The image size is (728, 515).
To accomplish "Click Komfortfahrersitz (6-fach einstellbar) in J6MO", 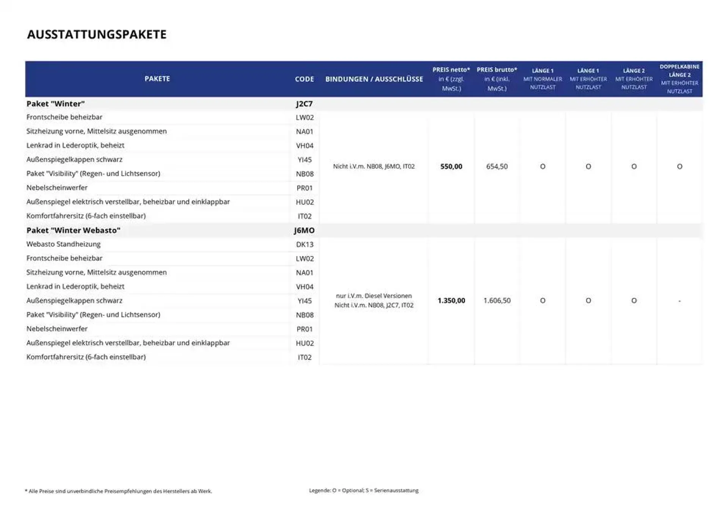I will pos(86,357).
